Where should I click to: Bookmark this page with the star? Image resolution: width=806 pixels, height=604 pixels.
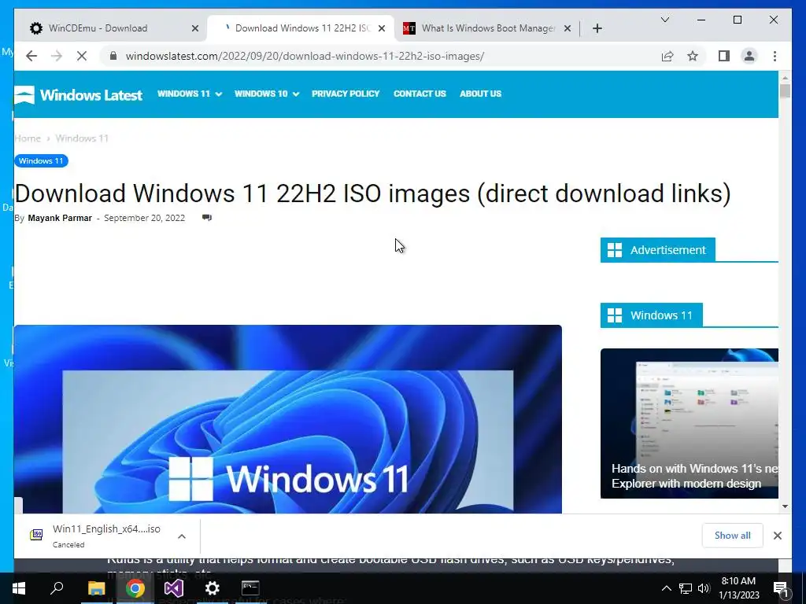pos(693,56)
